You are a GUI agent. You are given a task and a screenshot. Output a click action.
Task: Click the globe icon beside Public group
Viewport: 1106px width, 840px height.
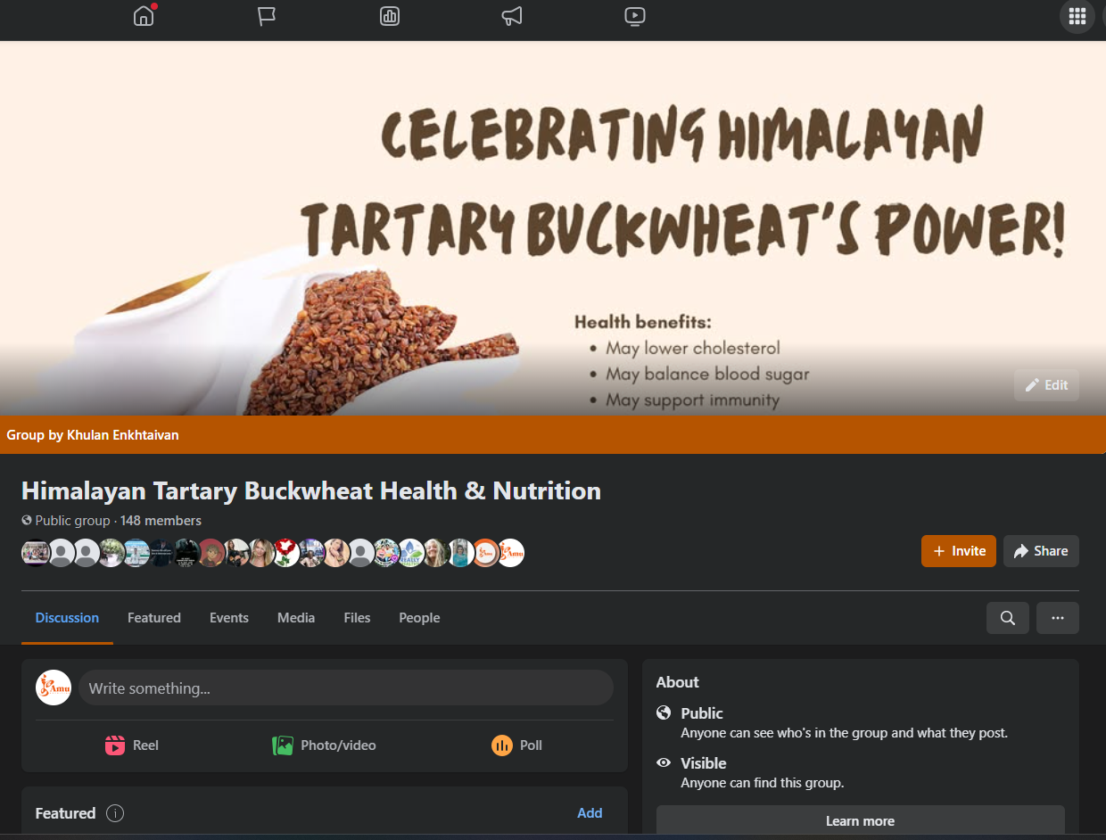(27, 521)
